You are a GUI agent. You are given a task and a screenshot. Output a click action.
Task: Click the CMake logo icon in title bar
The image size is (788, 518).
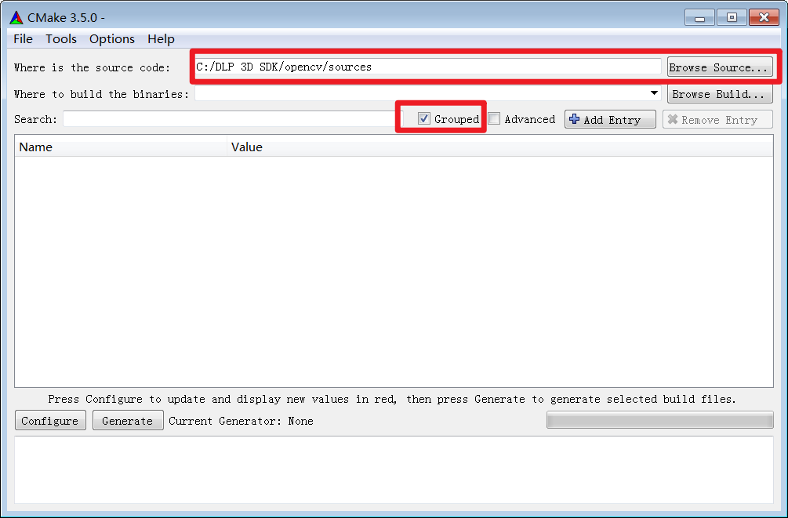[x=16, y=17]
